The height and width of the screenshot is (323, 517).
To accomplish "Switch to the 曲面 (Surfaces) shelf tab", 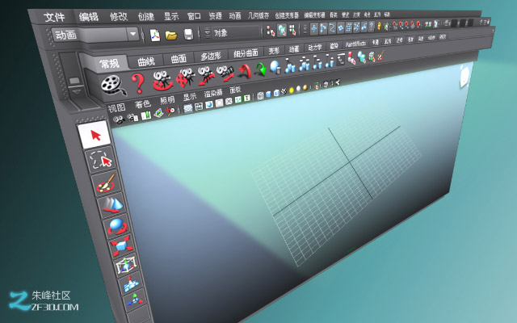I will [179, 59].
